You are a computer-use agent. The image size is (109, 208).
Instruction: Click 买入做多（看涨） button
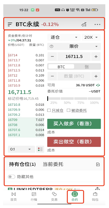pyautogui.click(x=74, y=124)
